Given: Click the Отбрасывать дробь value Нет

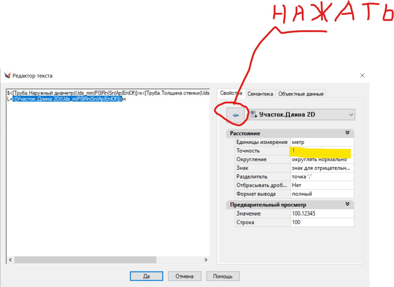Looking at the screenshot, I should [x=322, y=185].
